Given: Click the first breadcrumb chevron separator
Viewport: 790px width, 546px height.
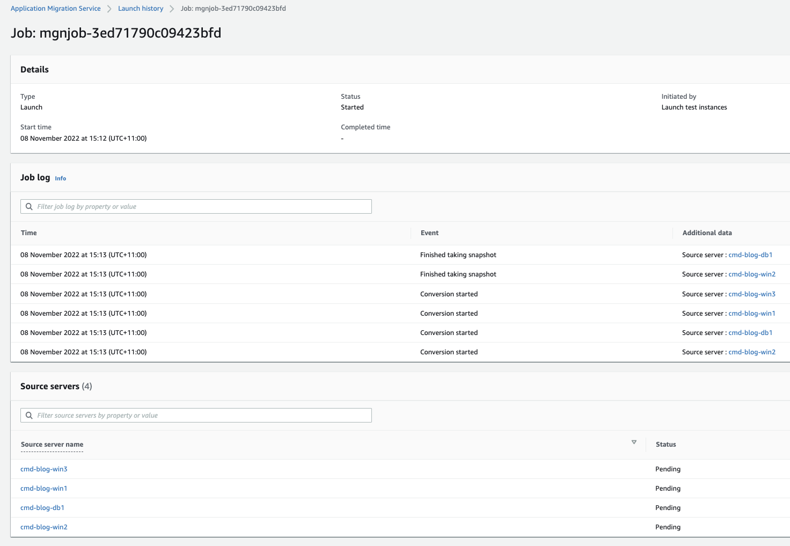Looking at the screenshot, I should click(x=109, y=9).
